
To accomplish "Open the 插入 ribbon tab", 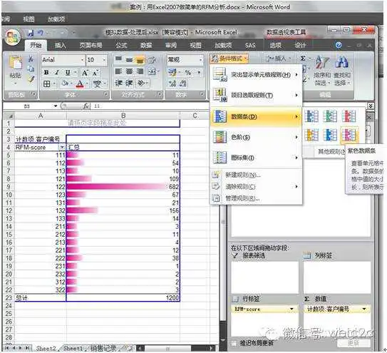I will 61,45.
